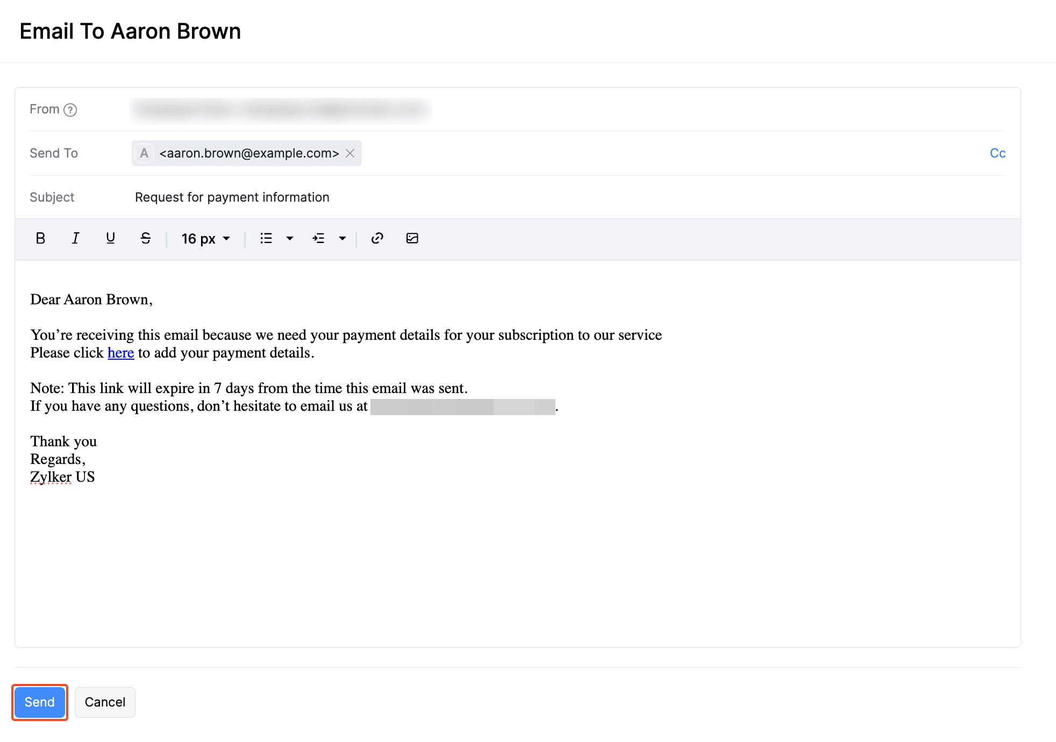Apply strikethrough formatting

[145, 238]
